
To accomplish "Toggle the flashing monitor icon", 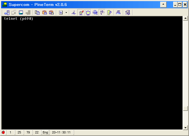I will 88,12.
